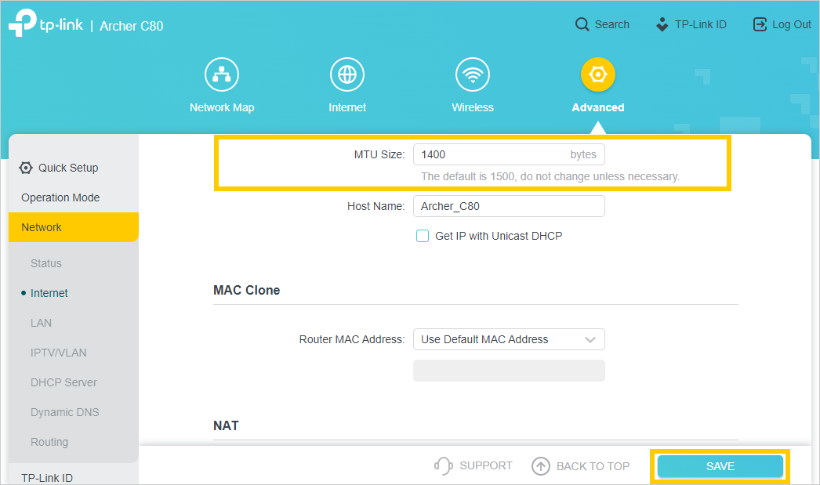820x485 pixels.
Task: Go to the IPTV/VLAN settings page
Action: 58,353
